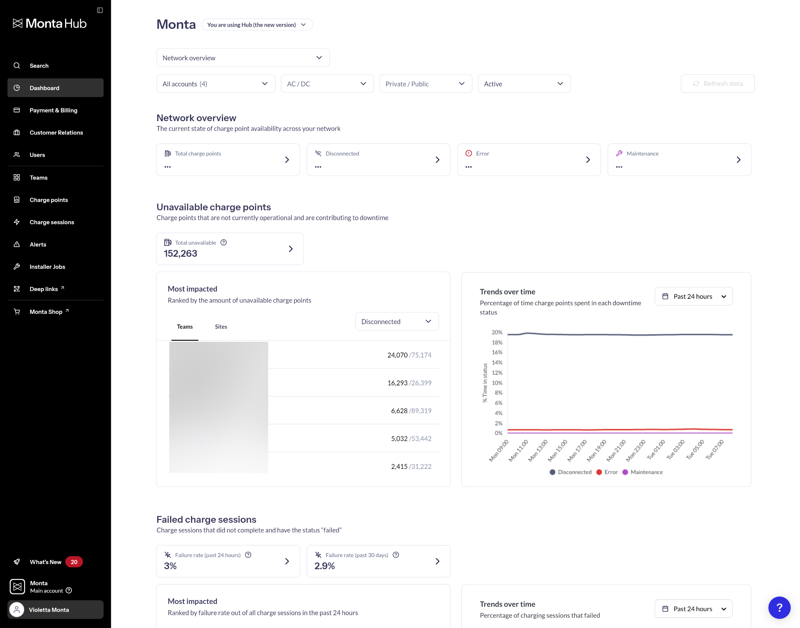Open the Network overview dropdown

[x=243, y=58]
